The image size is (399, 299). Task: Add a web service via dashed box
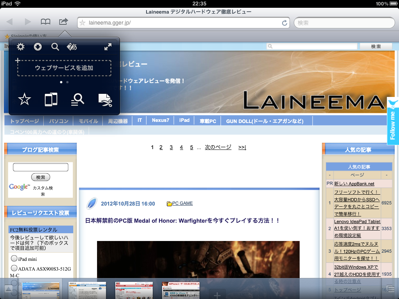(x=64, y=68)
